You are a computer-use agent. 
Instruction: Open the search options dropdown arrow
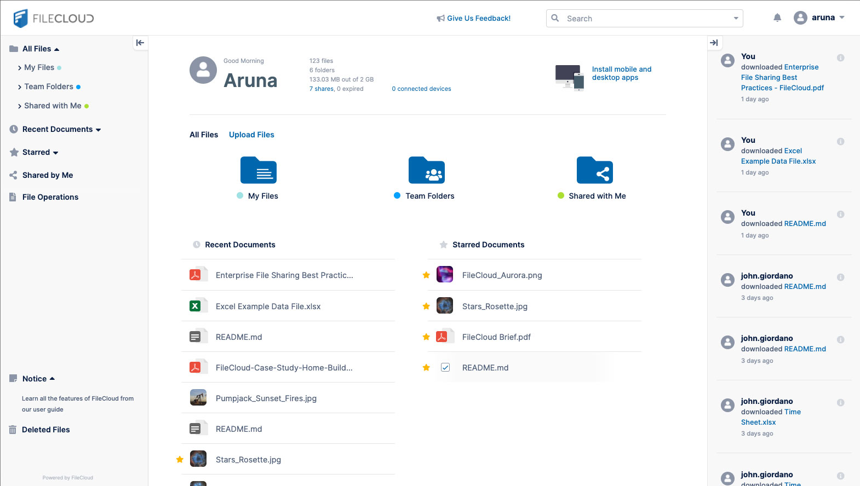(x=736, y=19)
